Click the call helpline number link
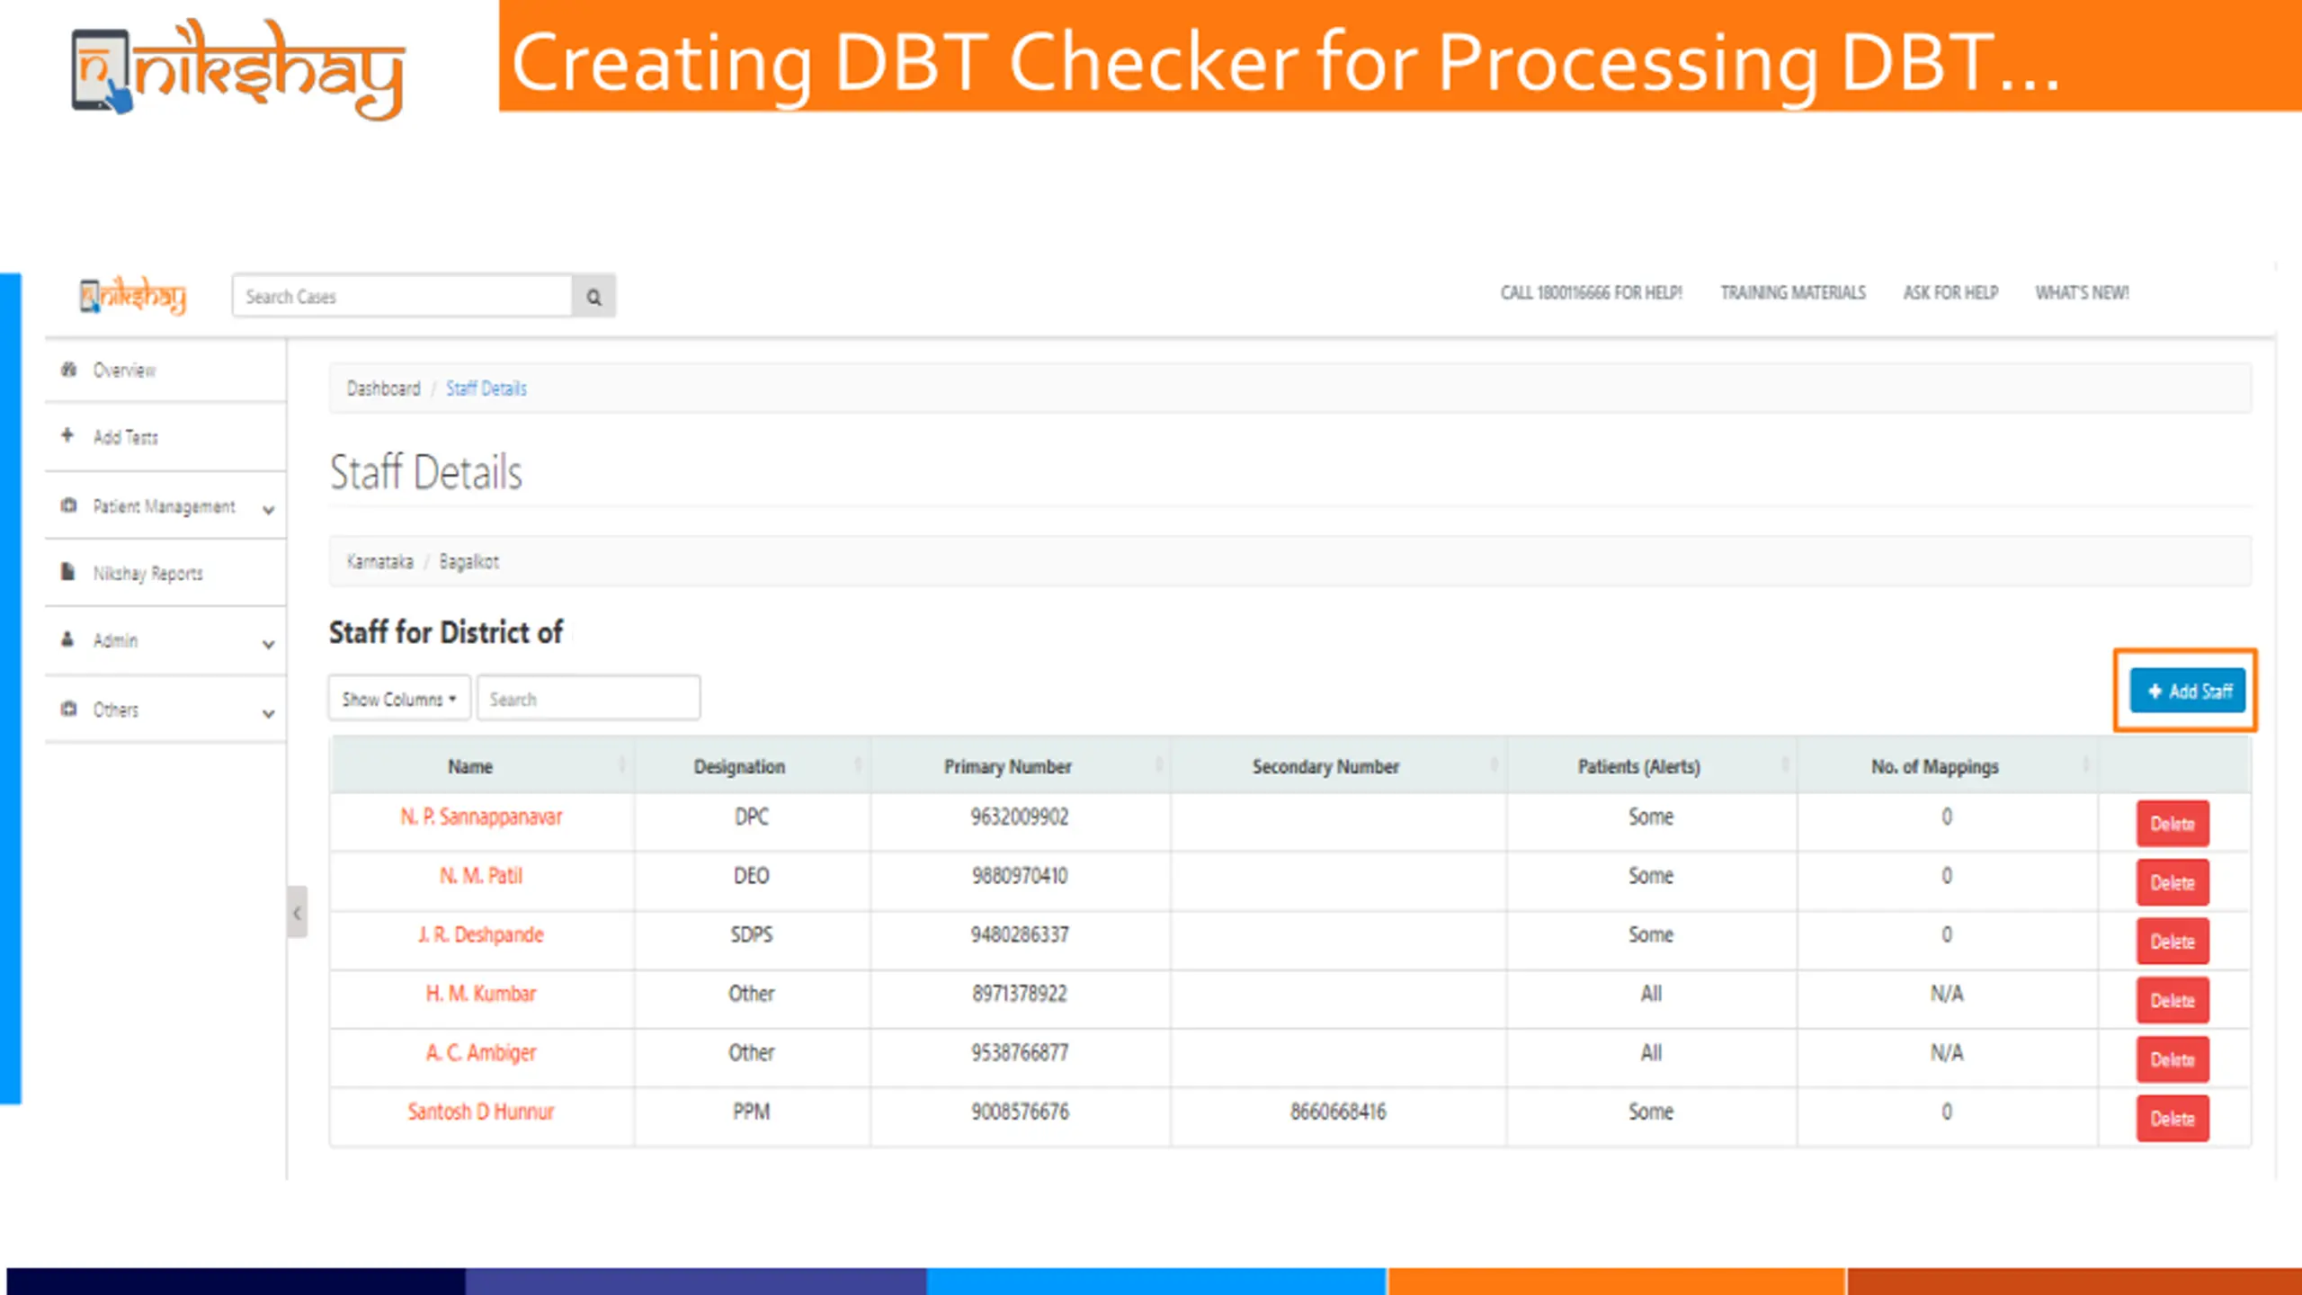This screenshot has width=2302, height=1295. [1591, 293]
